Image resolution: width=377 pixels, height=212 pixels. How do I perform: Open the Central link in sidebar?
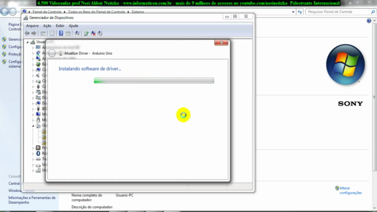(x=14, y=183)
